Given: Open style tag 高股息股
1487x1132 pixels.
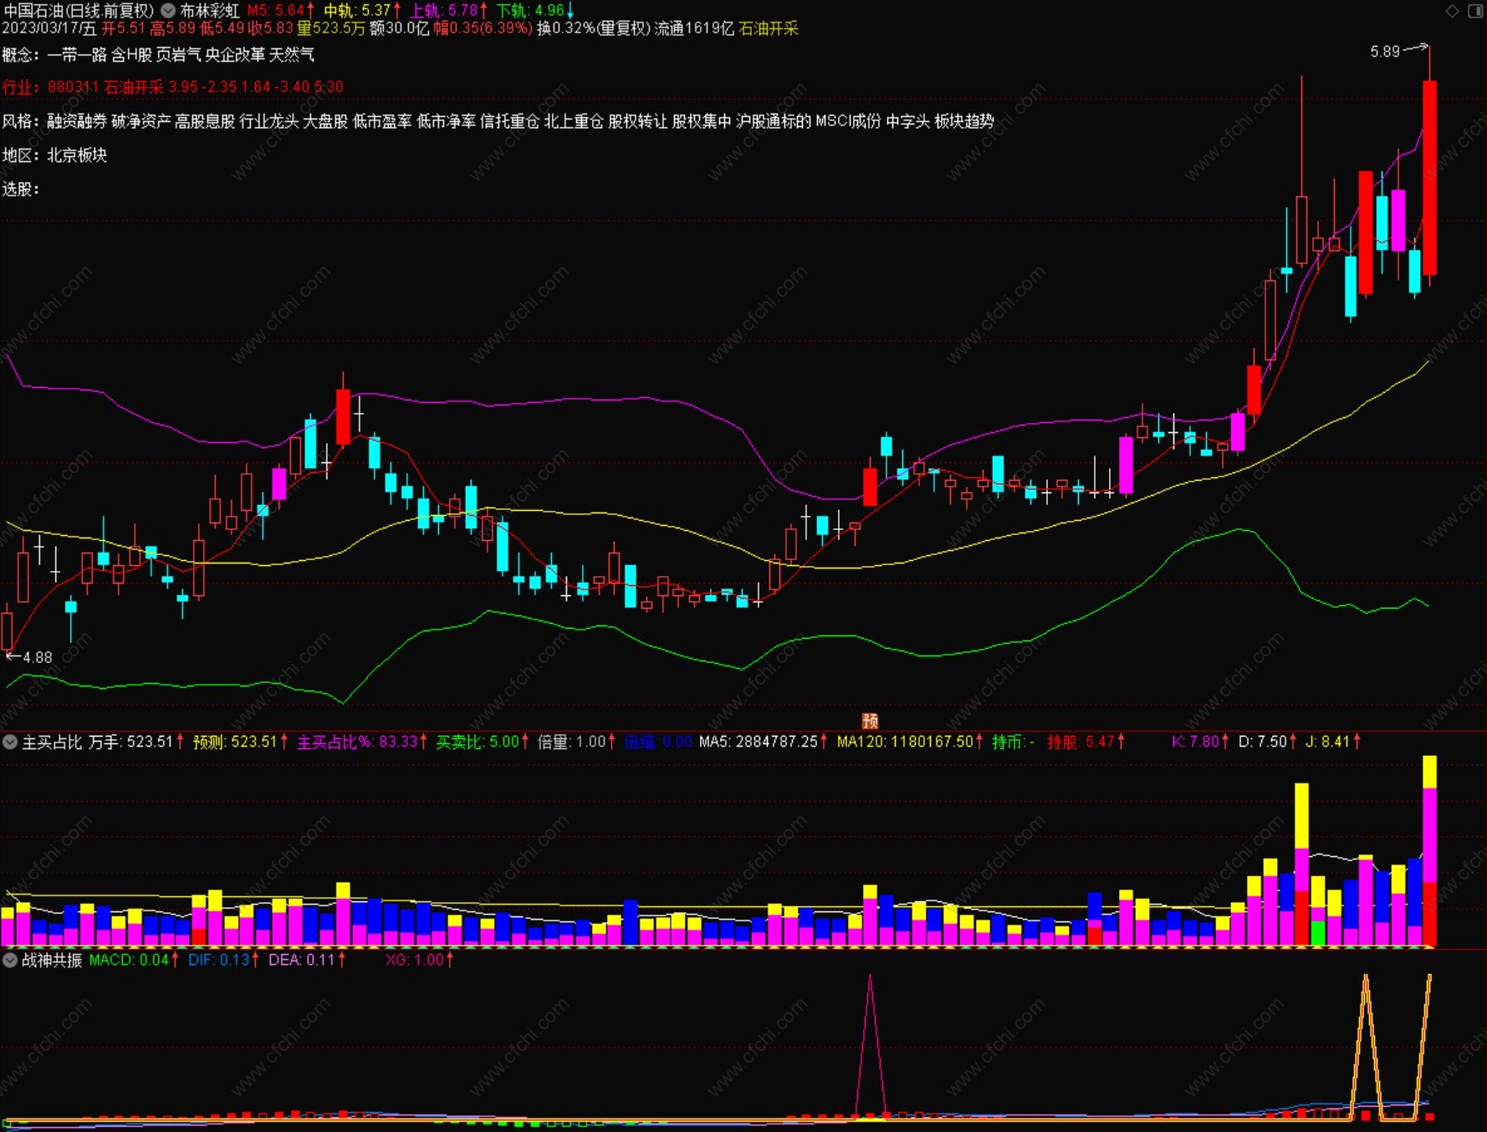Looking at the screenshot, I should coord(205,121).
